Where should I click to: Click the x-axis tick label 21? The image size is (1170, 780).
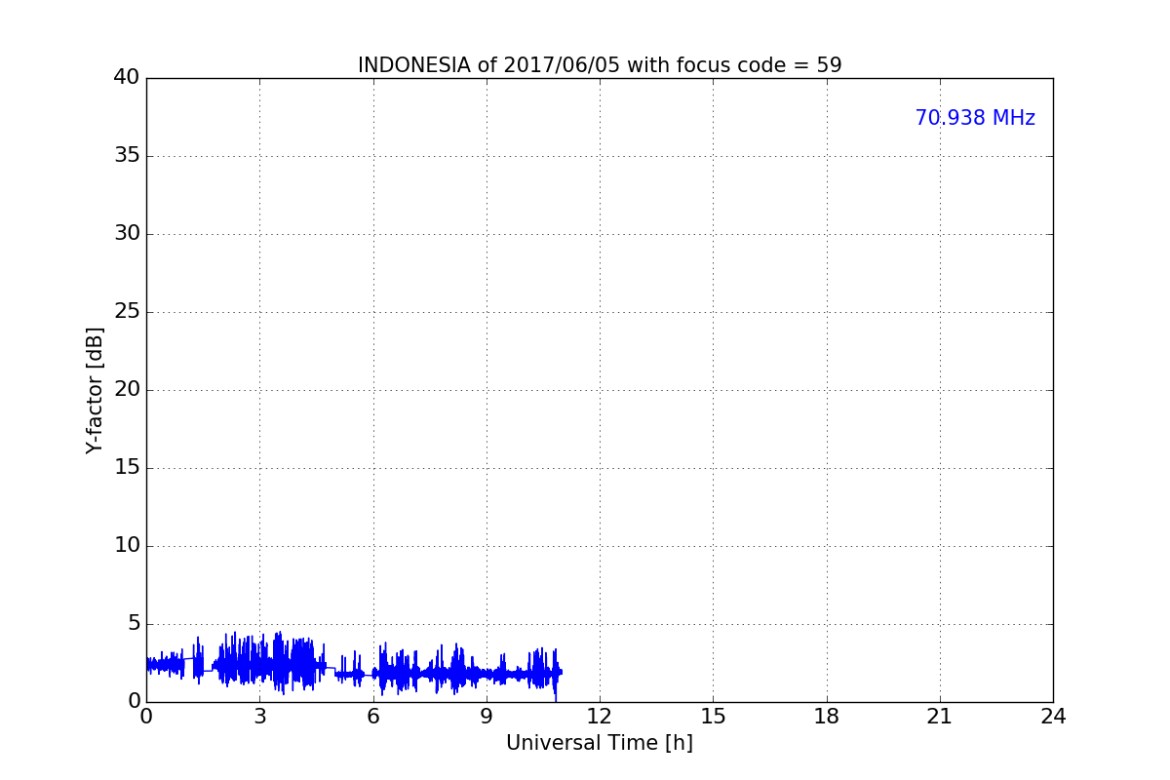(x=940, y=717)
